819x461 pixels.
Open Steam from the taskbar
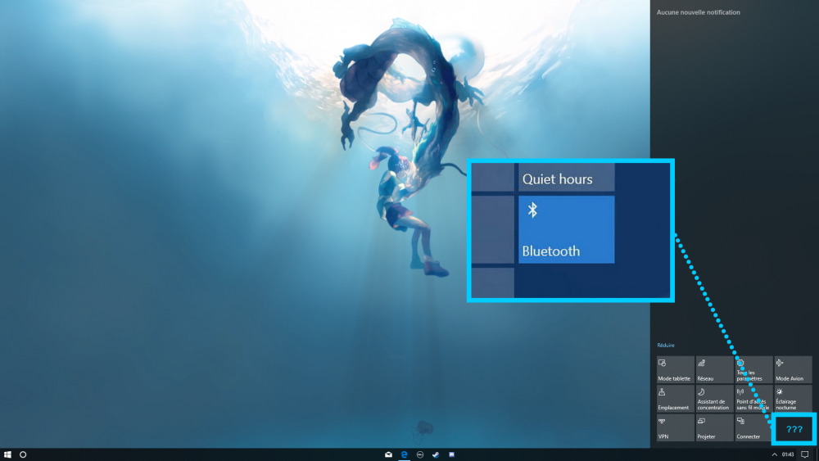coord(436,454)
